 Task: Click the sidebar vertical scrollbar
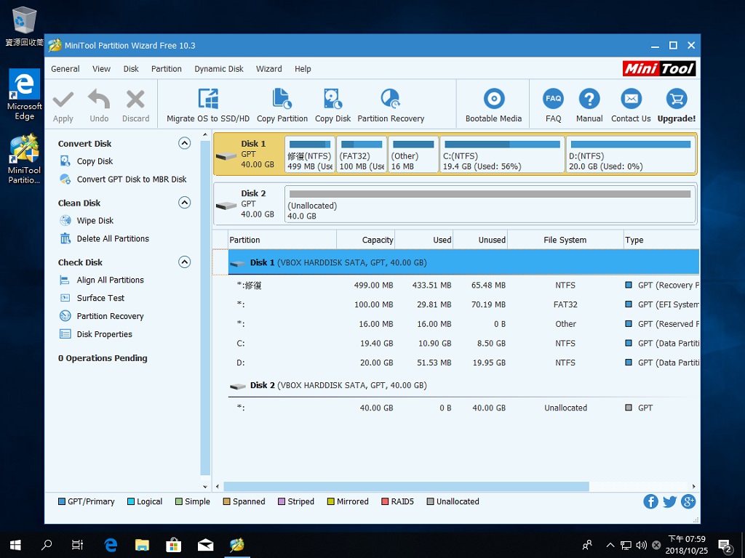(205, 307)
